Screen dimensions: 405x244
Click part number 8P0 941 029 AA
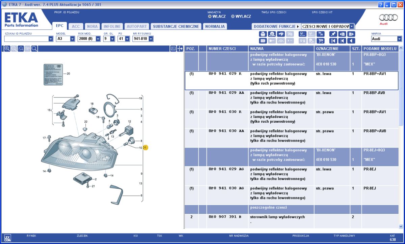click(226, 93)
